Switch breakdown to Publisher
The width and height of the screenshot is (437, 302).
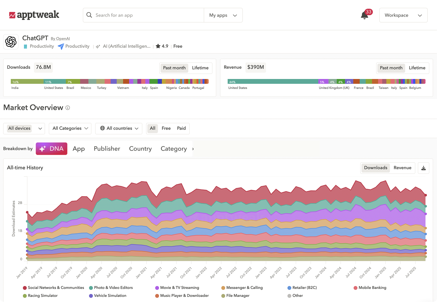(x=107, y=149)
